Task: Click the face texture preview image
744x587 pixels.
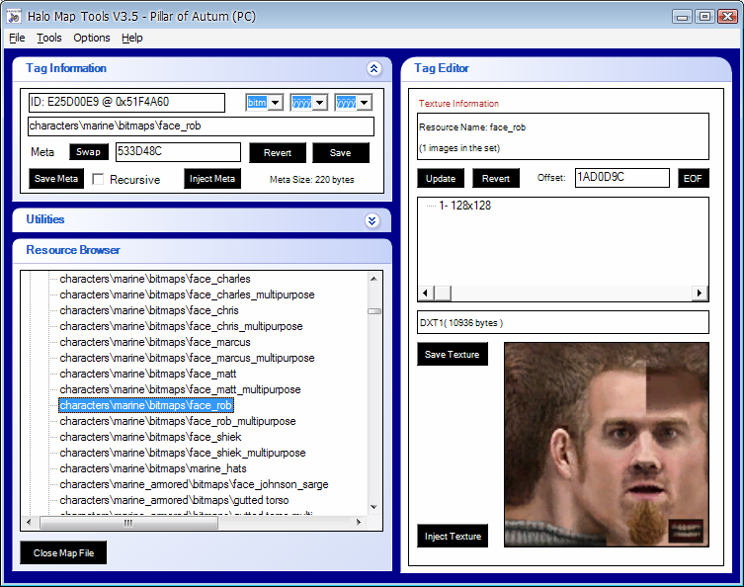Action: click(606, 444)
